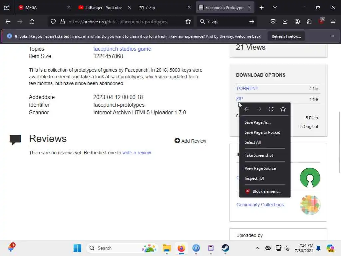Click the address bar URL field
The width and height of the screenshot is (341, 256).
tap(118, 22)
